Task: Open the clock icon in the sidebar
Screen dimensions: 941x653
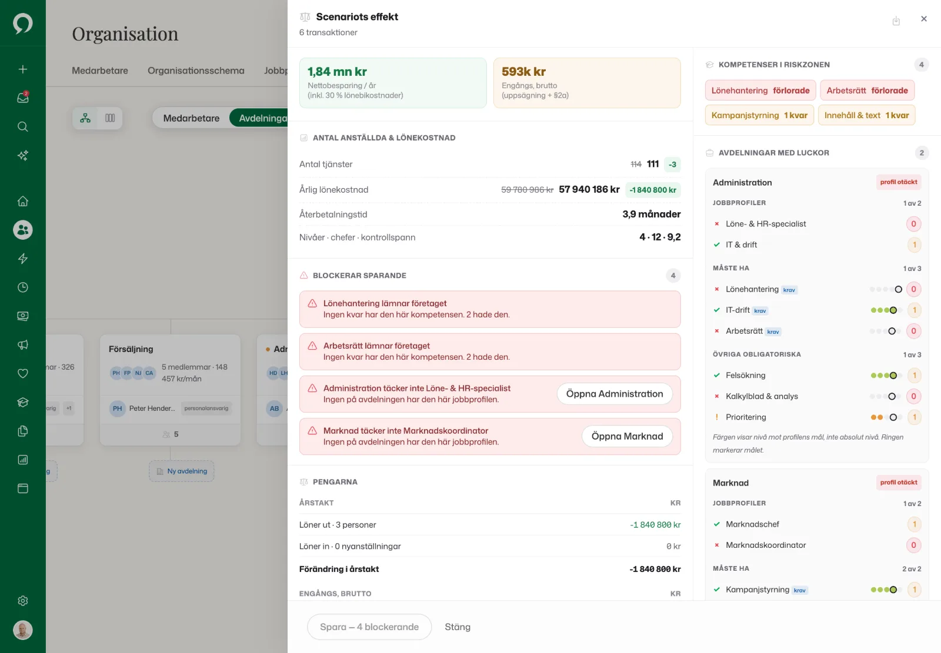Action: (23, 287)
